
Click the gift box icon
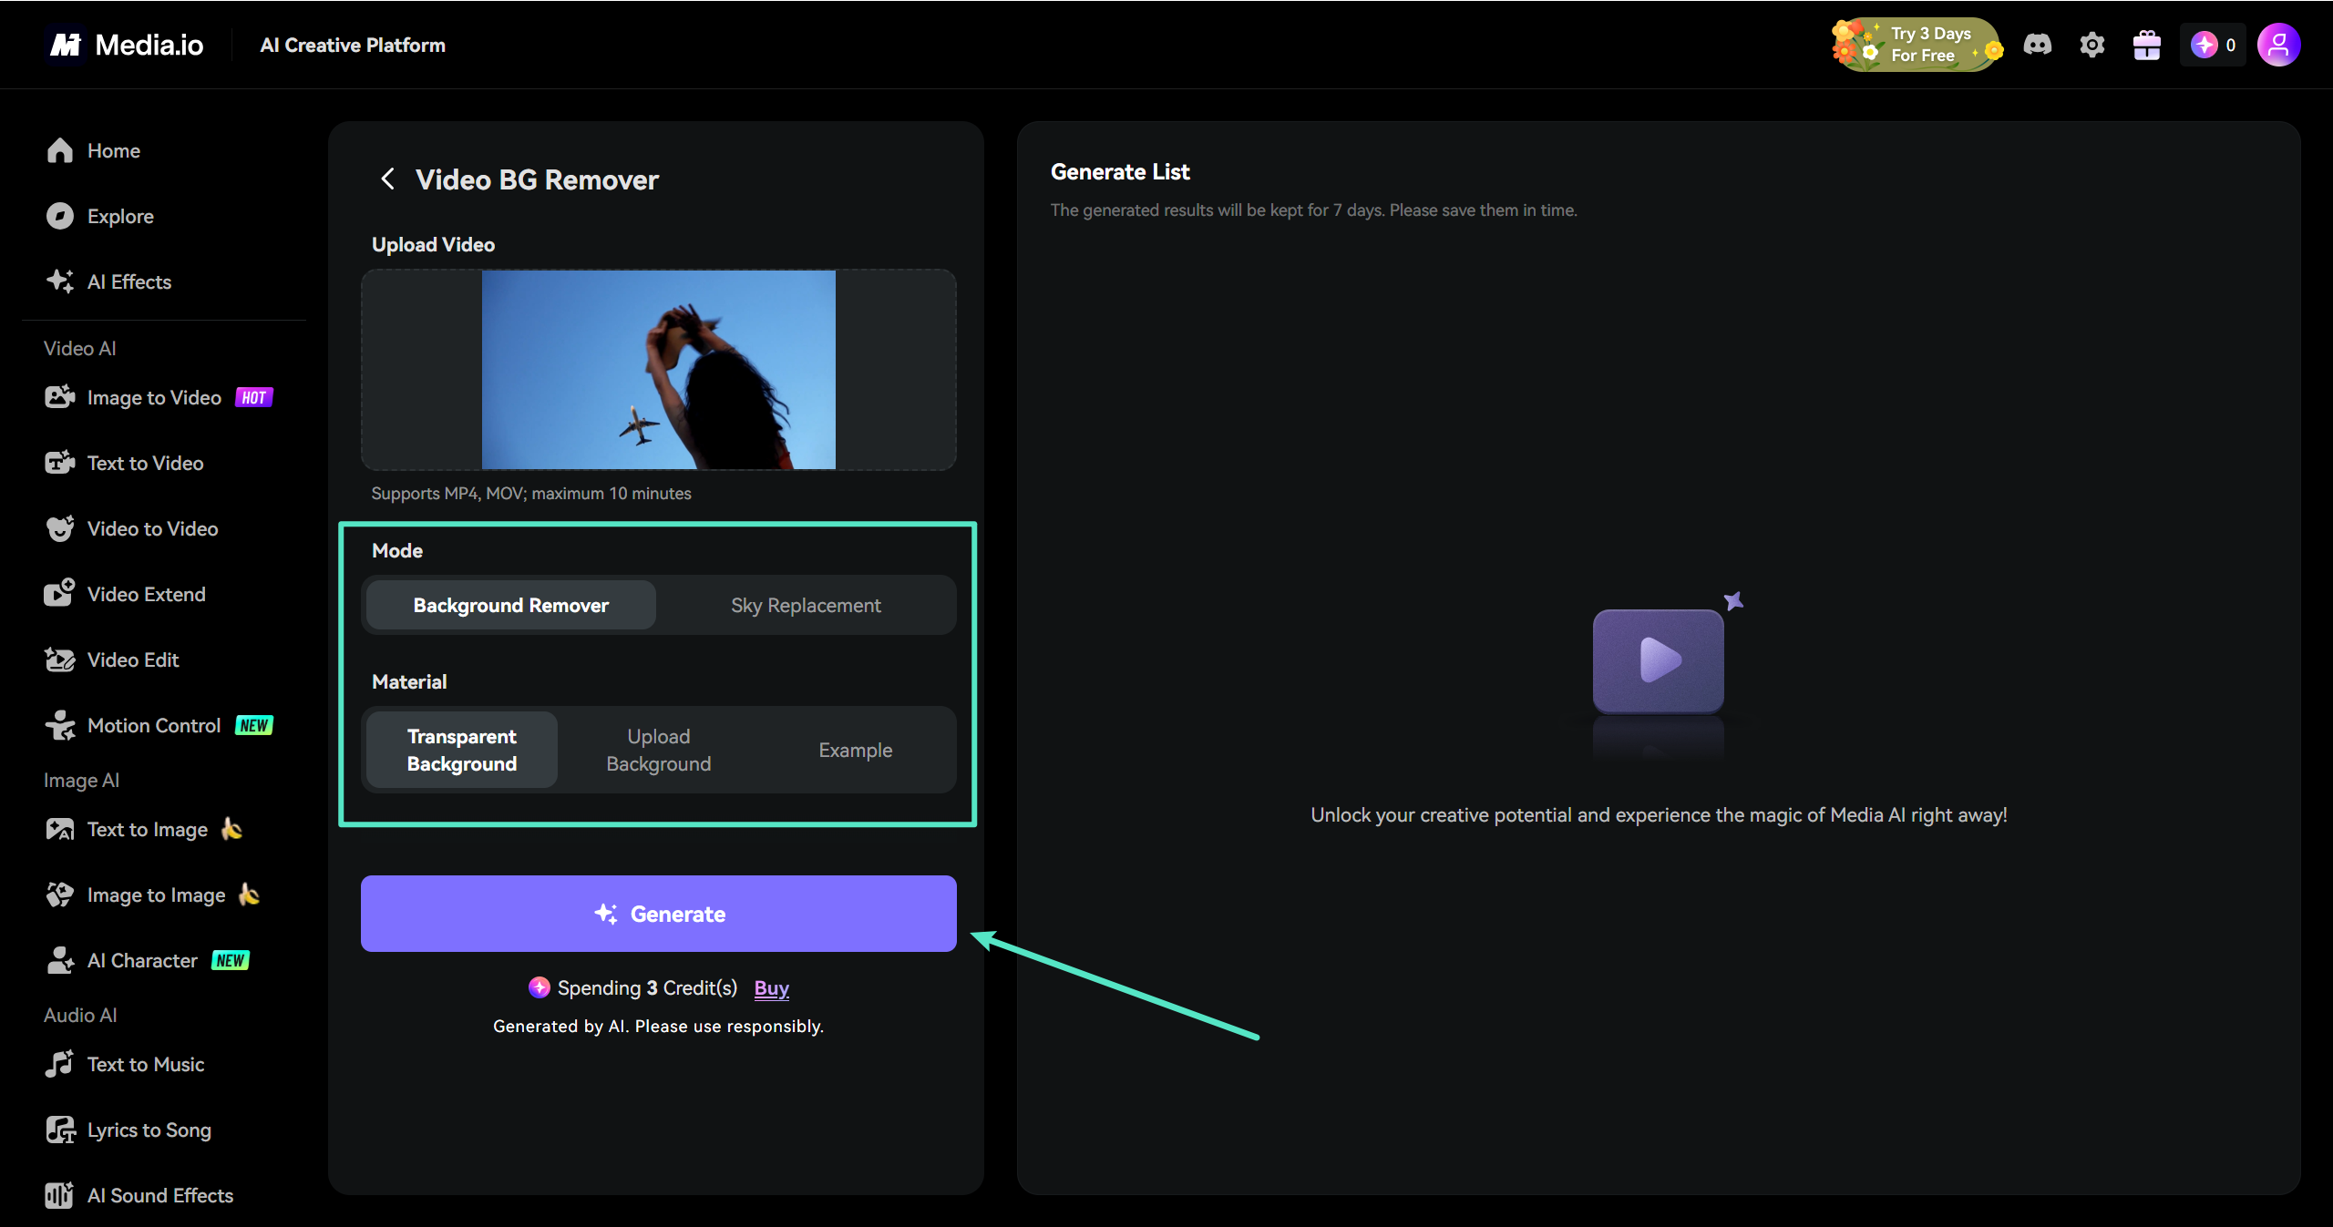(x=2146, y=45)
